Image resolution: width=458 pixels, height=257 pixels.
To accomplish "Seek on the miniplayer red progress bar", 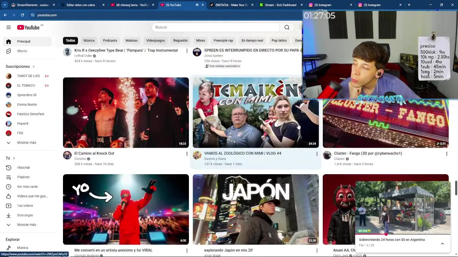I will tap(403, 234).
